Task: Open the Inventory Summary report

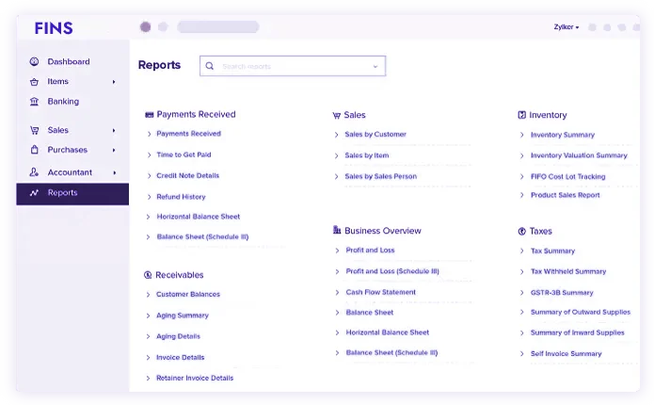Action: coord(562,135)
